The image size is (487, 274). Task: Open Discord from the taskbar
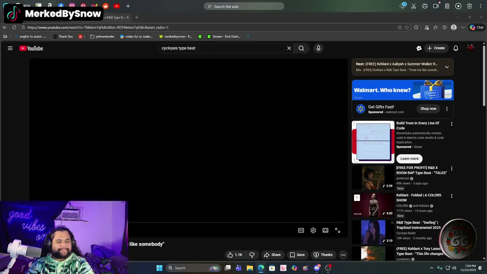pyautogui.click(x=317, y=268)
